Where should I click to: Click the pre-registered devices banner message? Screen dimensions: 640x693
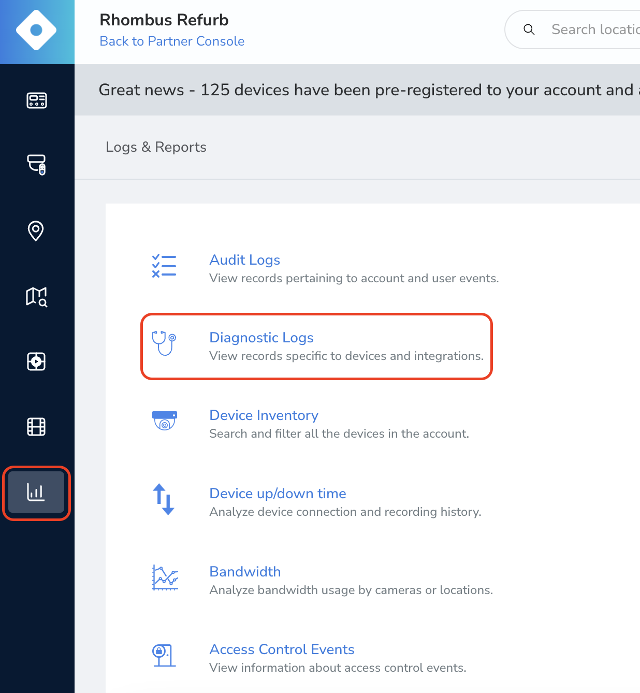[369, 90]
